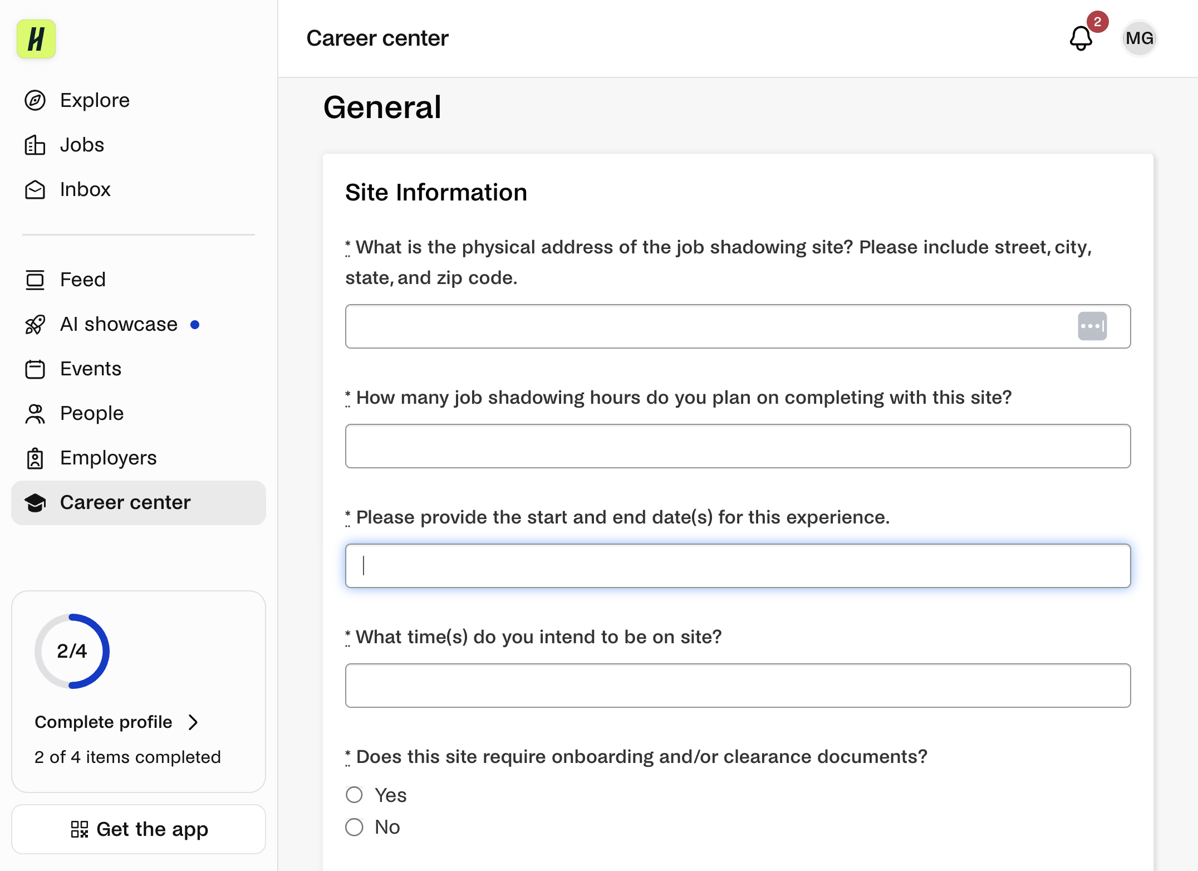Click the 2/4 profile progress ring
1198x871 pixels.
click(x=72, y=651)
